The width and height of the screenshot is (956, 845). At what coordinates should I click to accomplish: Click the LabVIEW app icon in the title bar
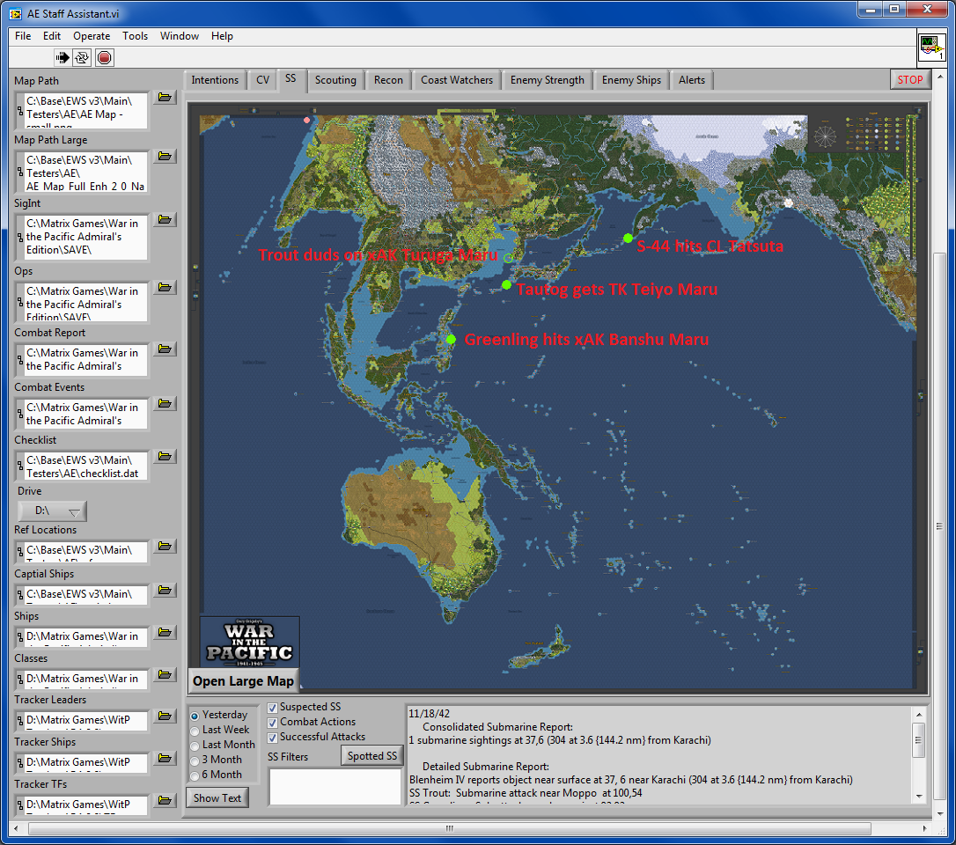pos(16,13)
